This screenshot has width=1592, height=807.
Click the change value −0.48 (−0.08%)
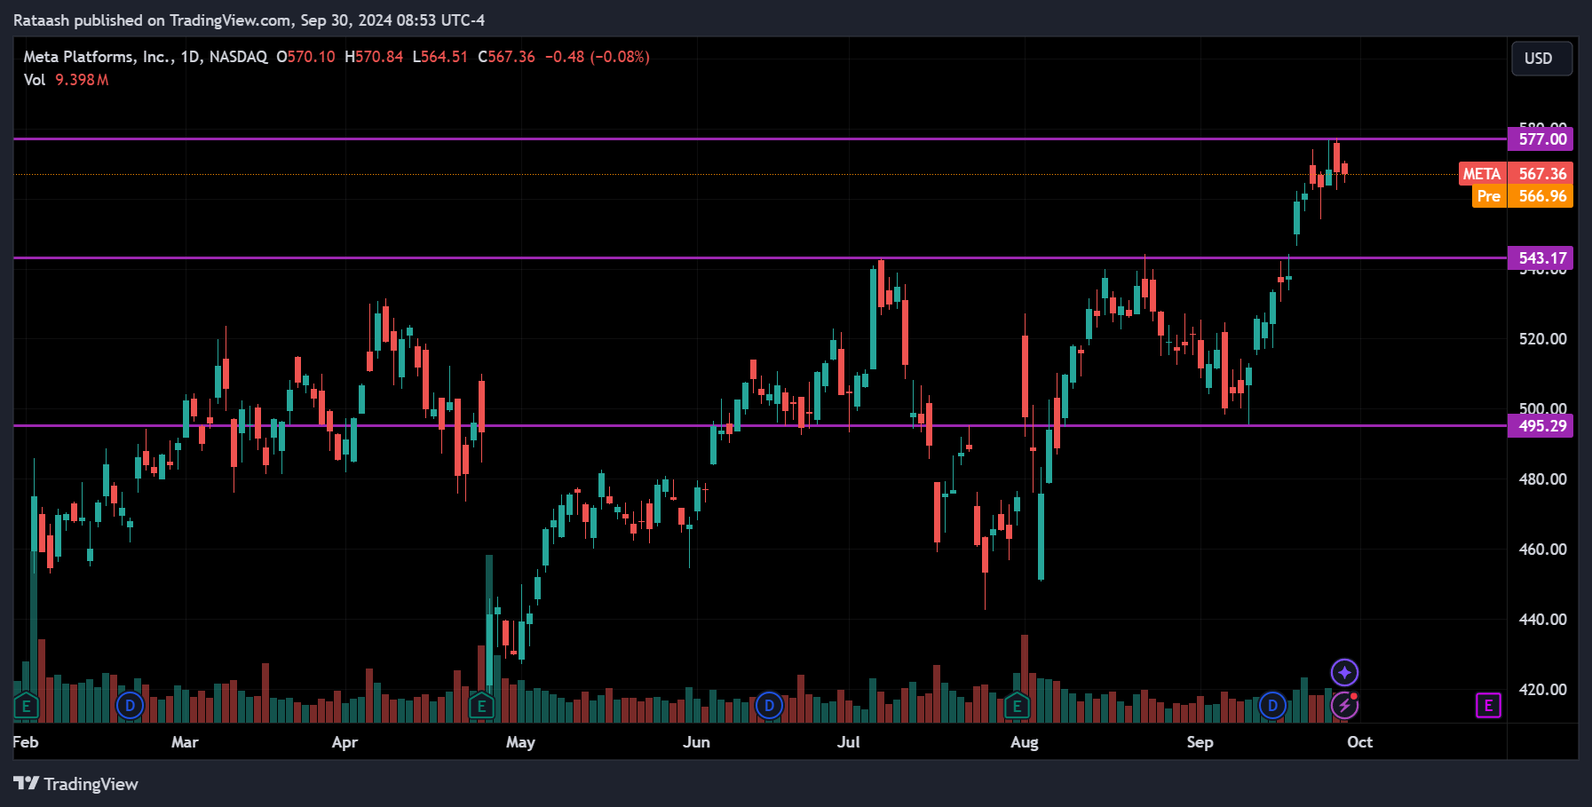[x=598, y=57]
